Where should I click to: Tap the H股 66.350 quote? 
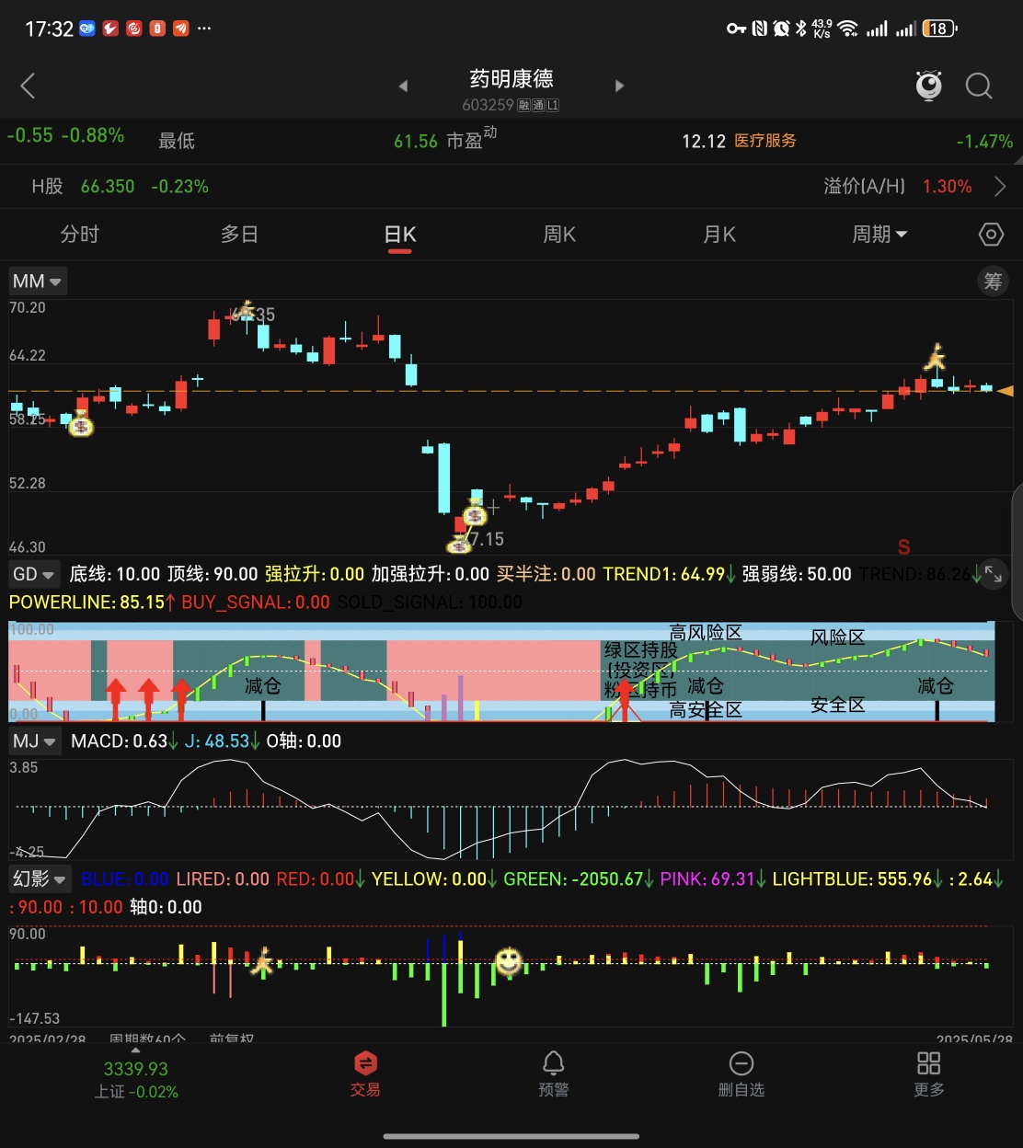click(108, 187)
